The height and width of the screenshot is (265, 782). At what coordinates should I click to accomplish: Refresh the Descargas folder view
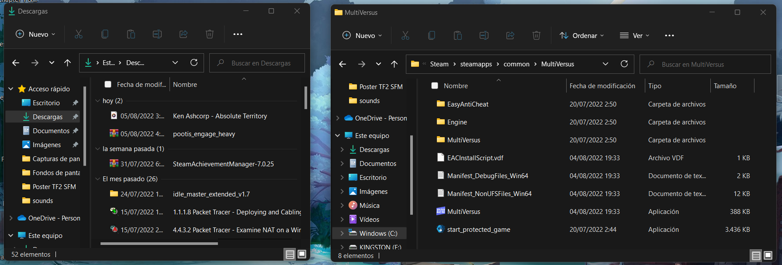[x=194, y=62]
